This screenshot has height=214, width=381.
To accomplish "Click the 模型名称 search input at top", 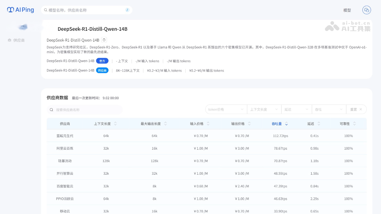I will pyautogui.click(x=86, y=10).
